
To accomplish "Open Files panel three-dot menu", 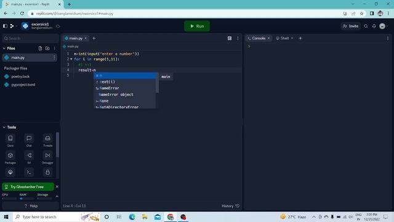I will click(x=55, y=48).
